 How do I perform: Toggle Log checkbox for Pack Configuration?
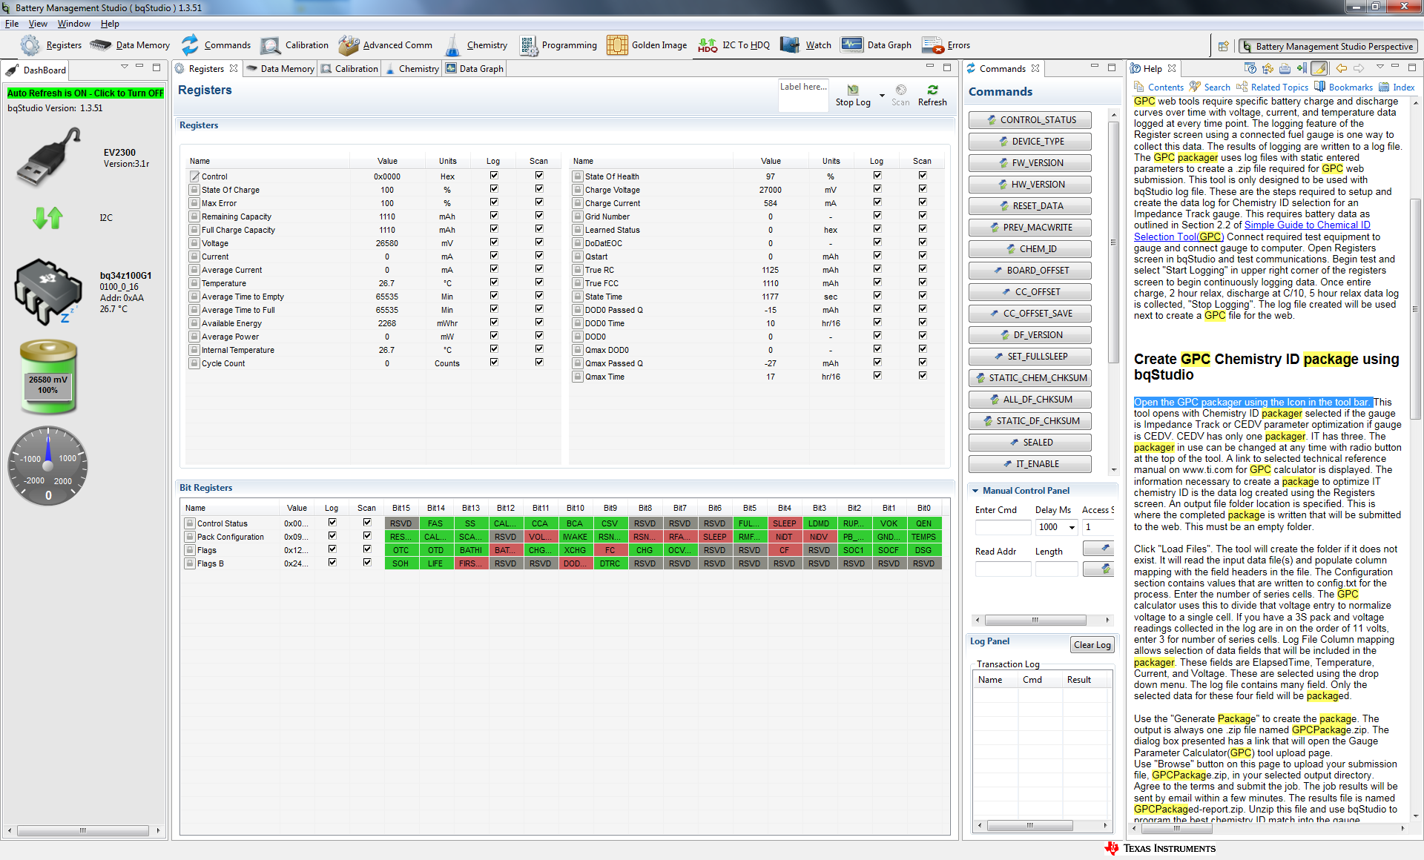332,536
